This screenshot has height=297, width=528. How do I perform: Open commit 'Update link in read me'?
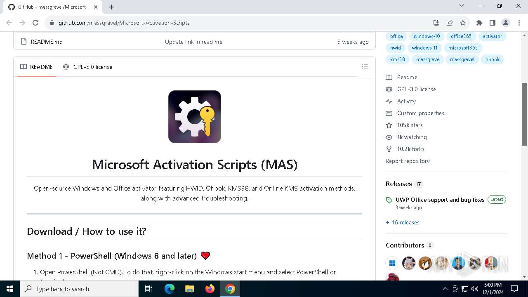193,42
